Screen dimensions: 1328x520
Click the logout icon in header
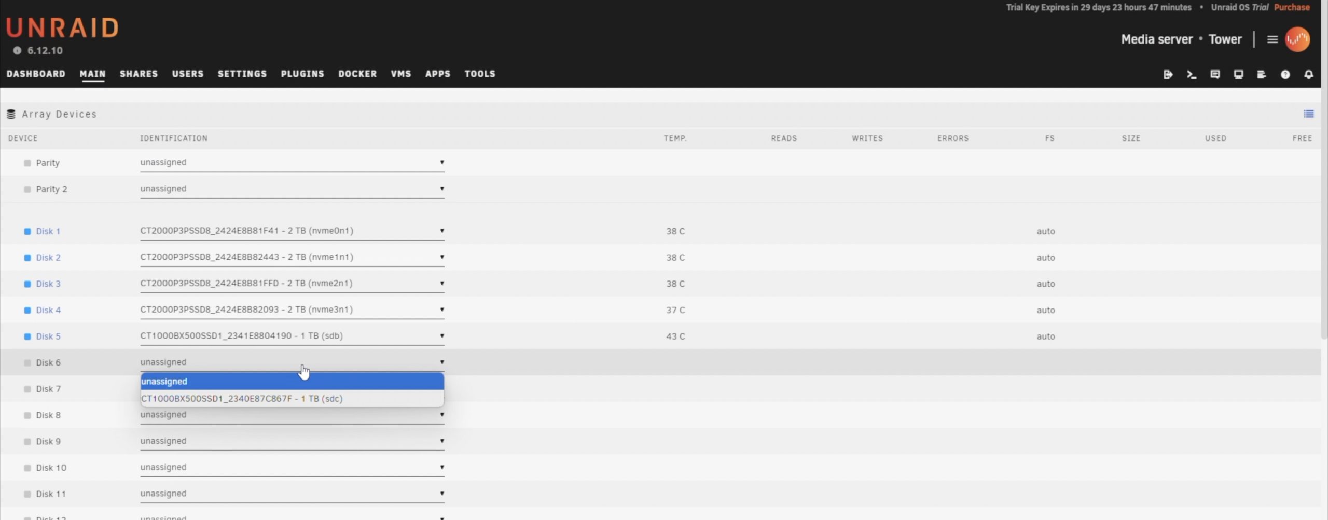click(1168, 75)
